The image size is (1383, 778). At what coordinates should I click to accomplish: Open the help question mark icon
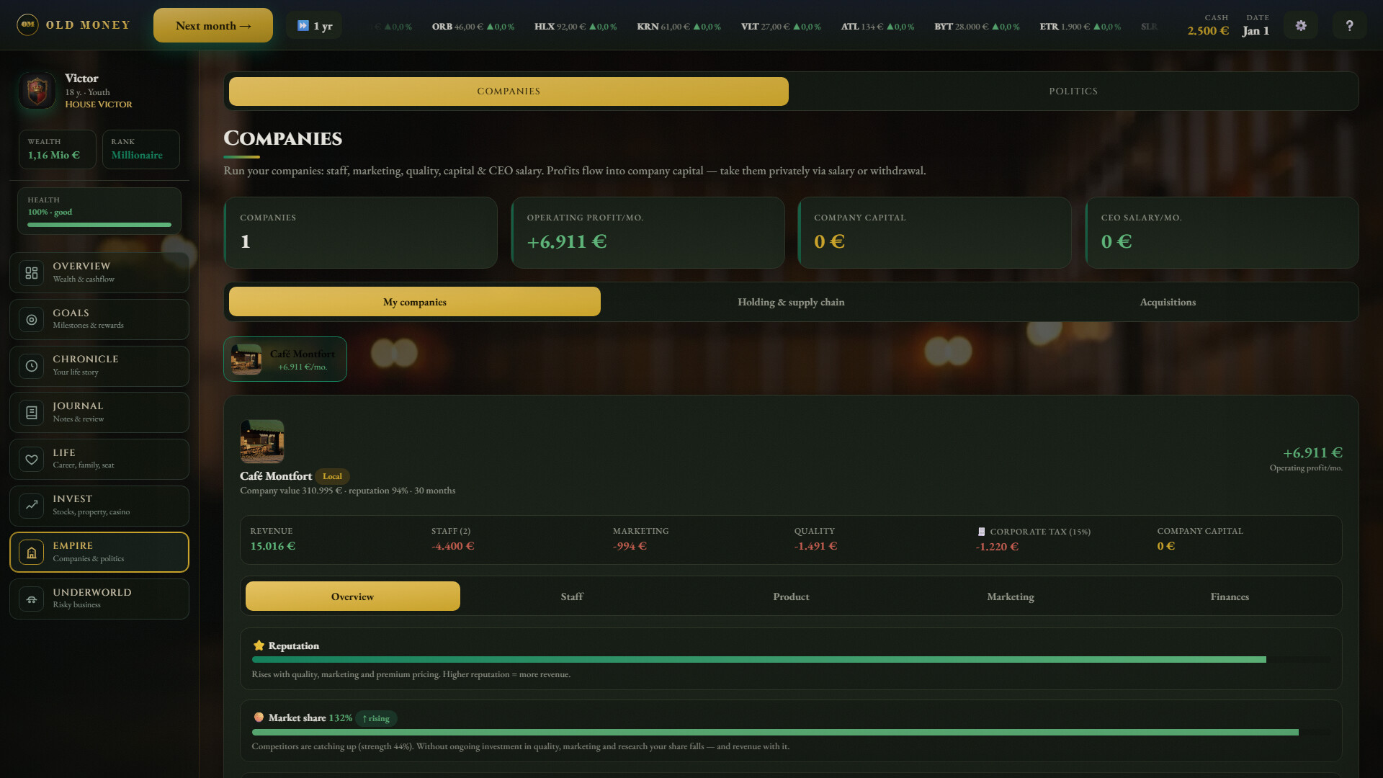(x=1349, y=26)
